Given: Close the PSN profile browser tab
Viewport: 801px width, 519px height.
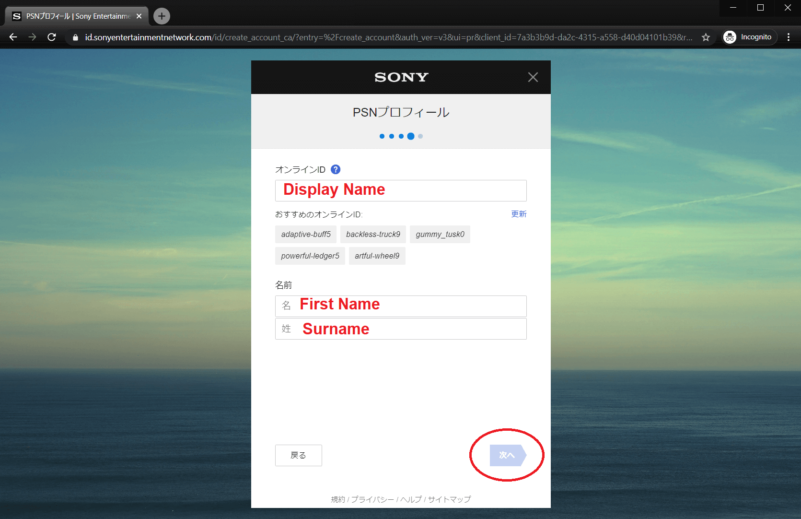Looking at the screenshot, I should (x=139, y=16).
